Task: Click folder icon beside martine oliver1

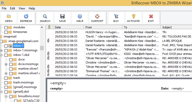Action: click(x=15, y=69)
